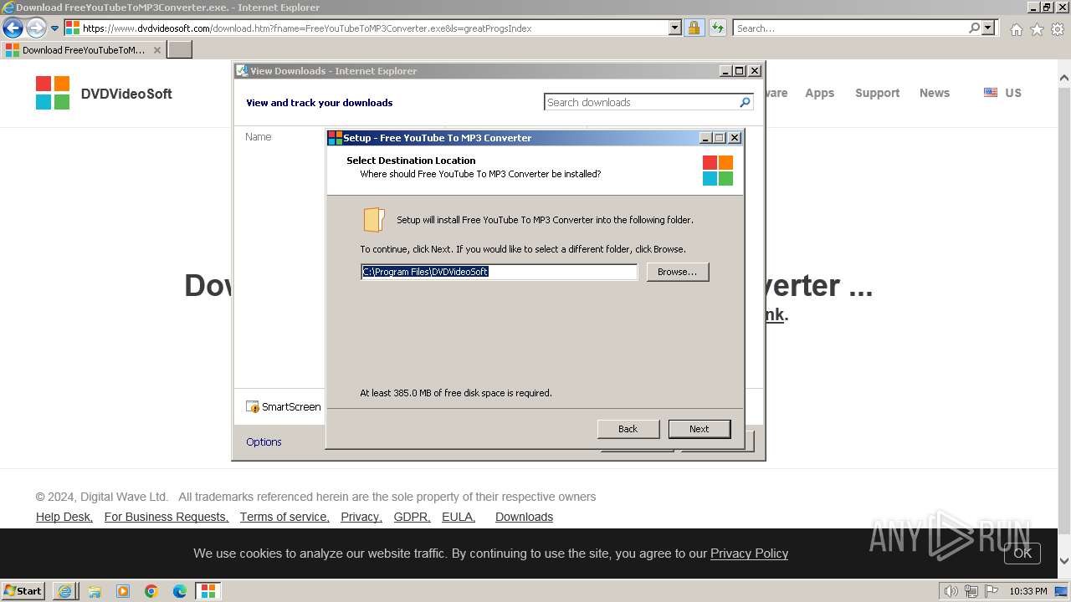Click inside the IE Search box
Image resolution: width=1071 pixels, height=602 pixels.
(849, 28)
